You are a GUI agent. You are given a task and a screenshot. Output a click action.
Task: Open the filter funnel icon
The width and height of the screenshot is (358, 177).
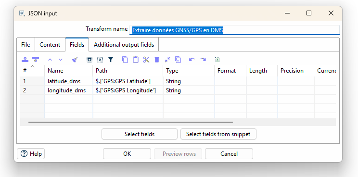point(111,60)
